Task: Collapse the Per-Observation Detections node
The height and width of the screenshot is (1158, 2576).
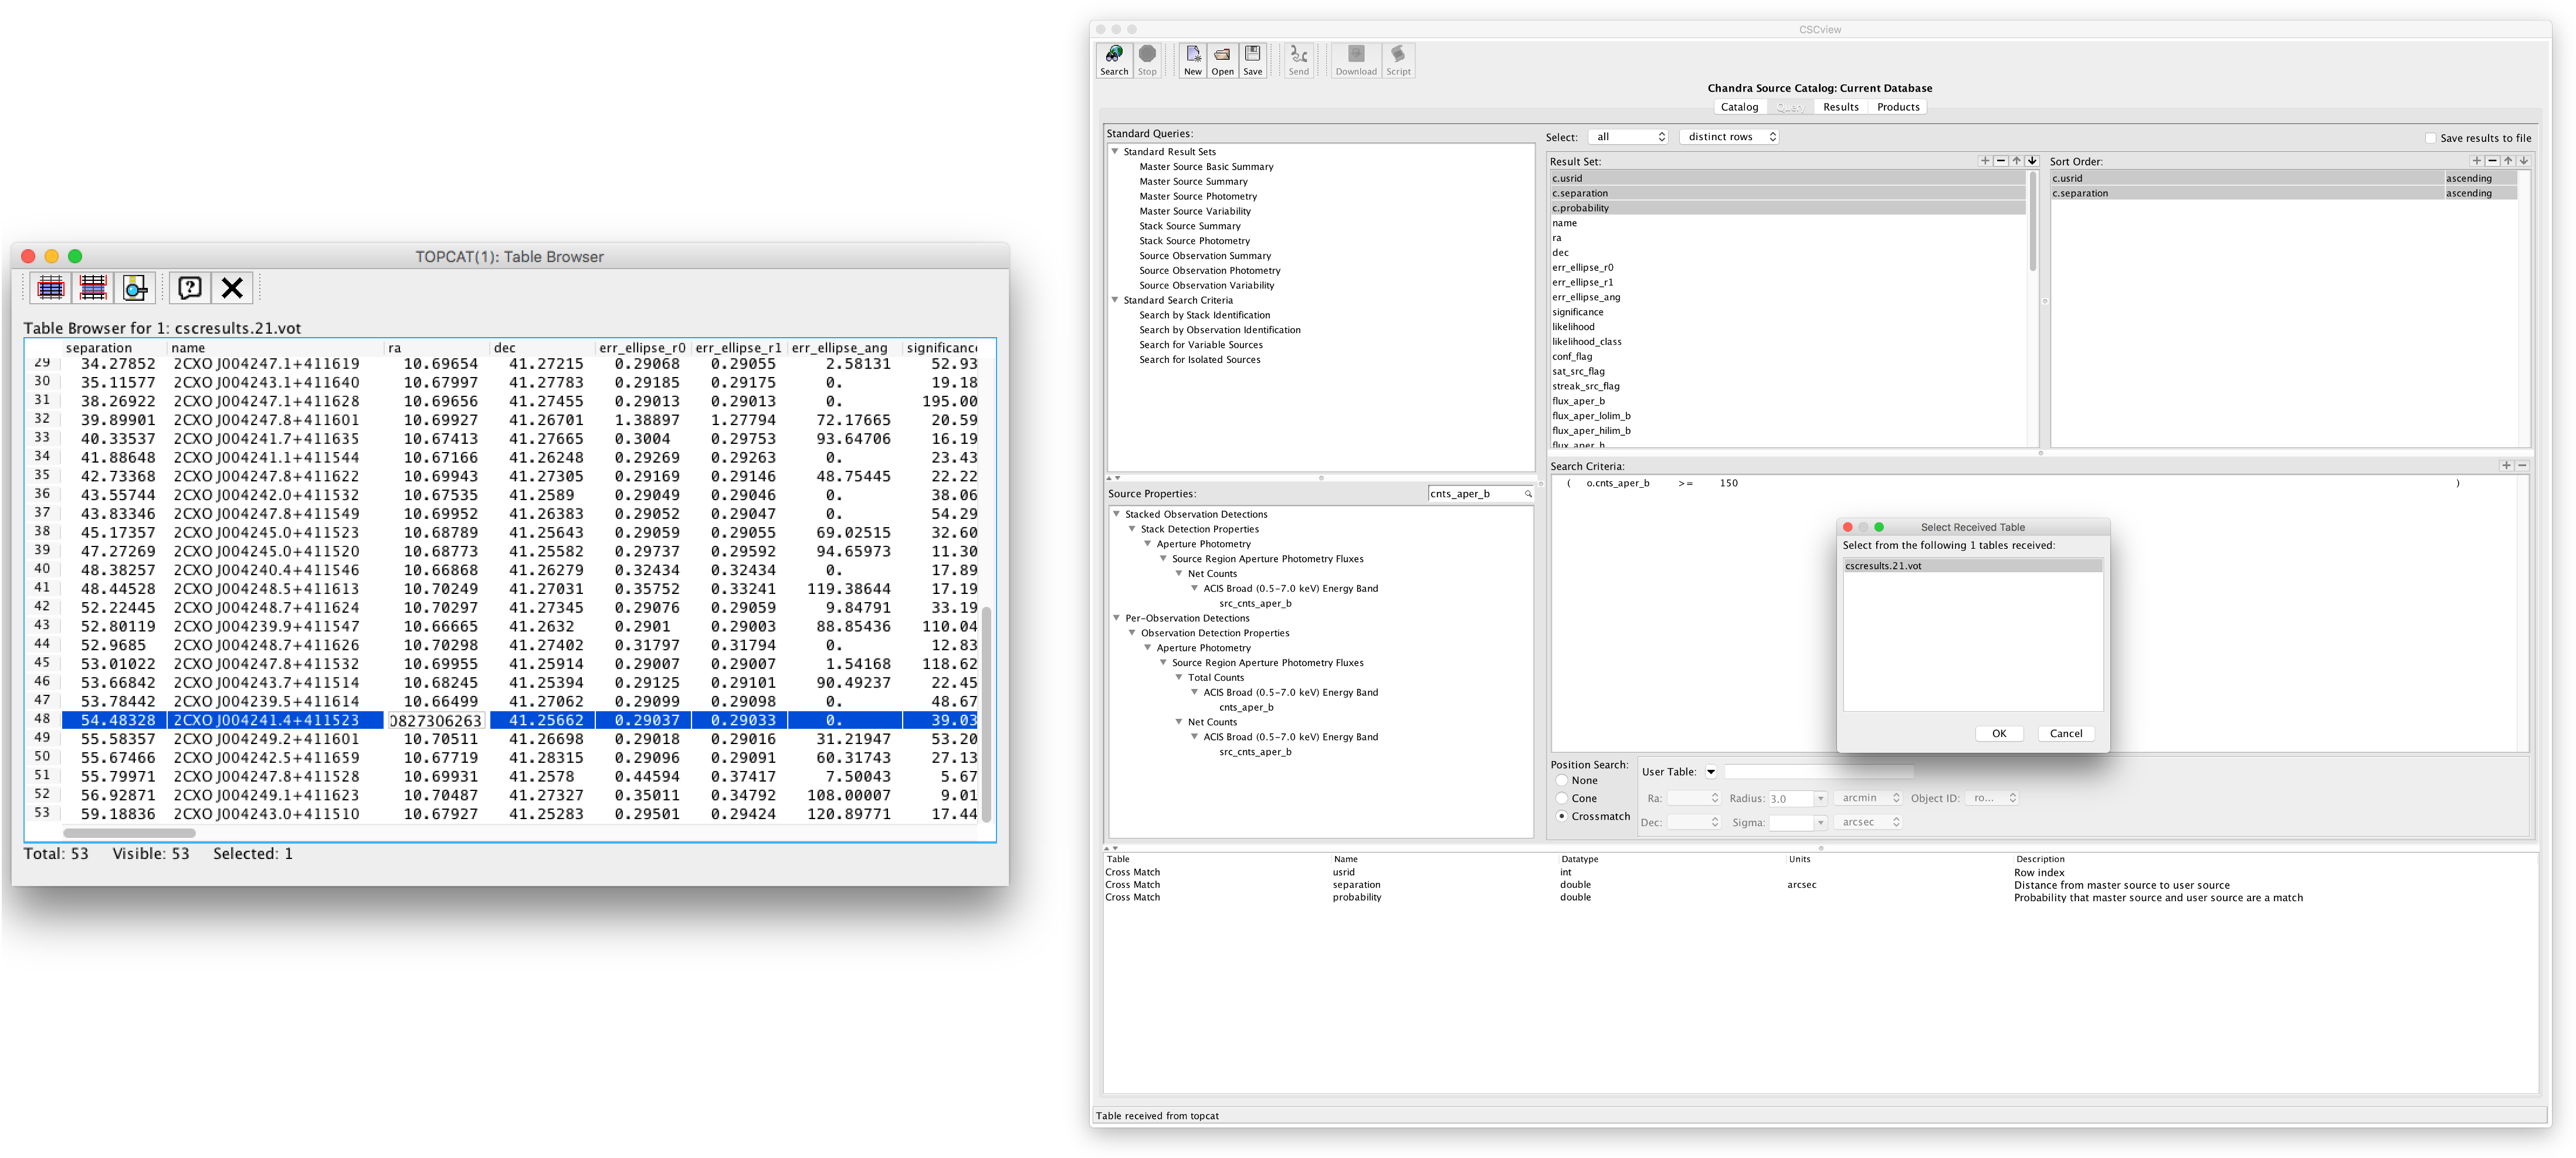Action: [1117, 618]
